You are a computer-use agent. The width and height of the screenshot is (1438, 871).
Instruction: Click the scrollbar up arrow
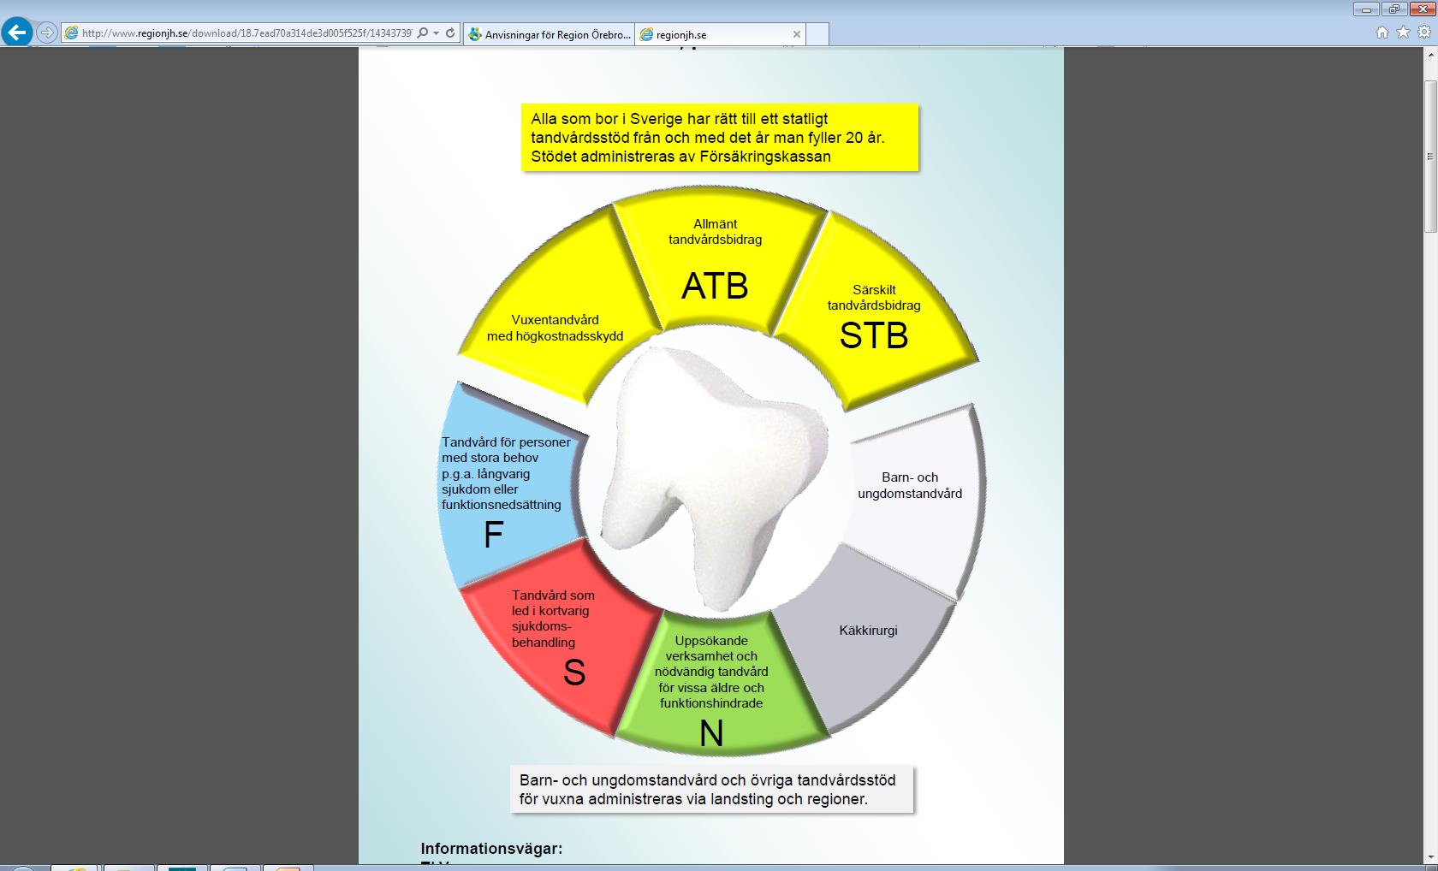[x=1430, y=55]
